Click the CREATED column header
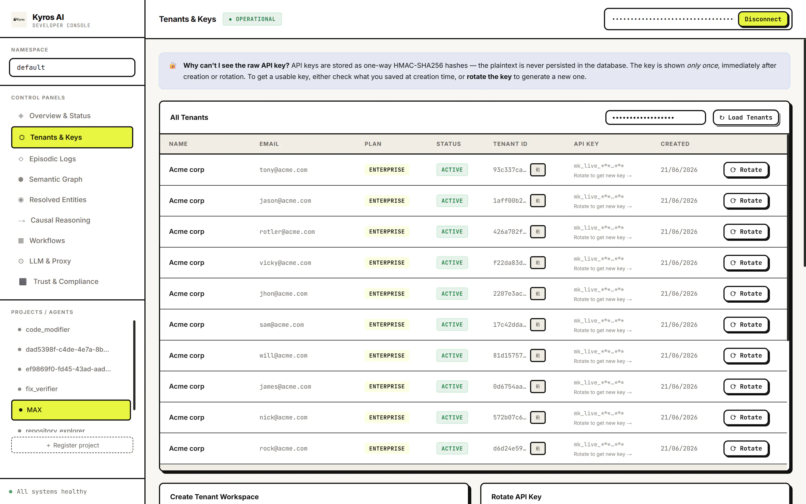The height and width of the screenshot is (504, 806). pos(675,144)
